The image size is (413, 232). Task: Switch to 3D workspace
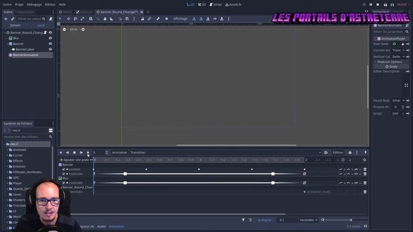[202, 5]
